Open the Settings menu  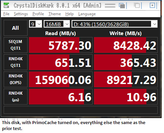pos(21,14)
